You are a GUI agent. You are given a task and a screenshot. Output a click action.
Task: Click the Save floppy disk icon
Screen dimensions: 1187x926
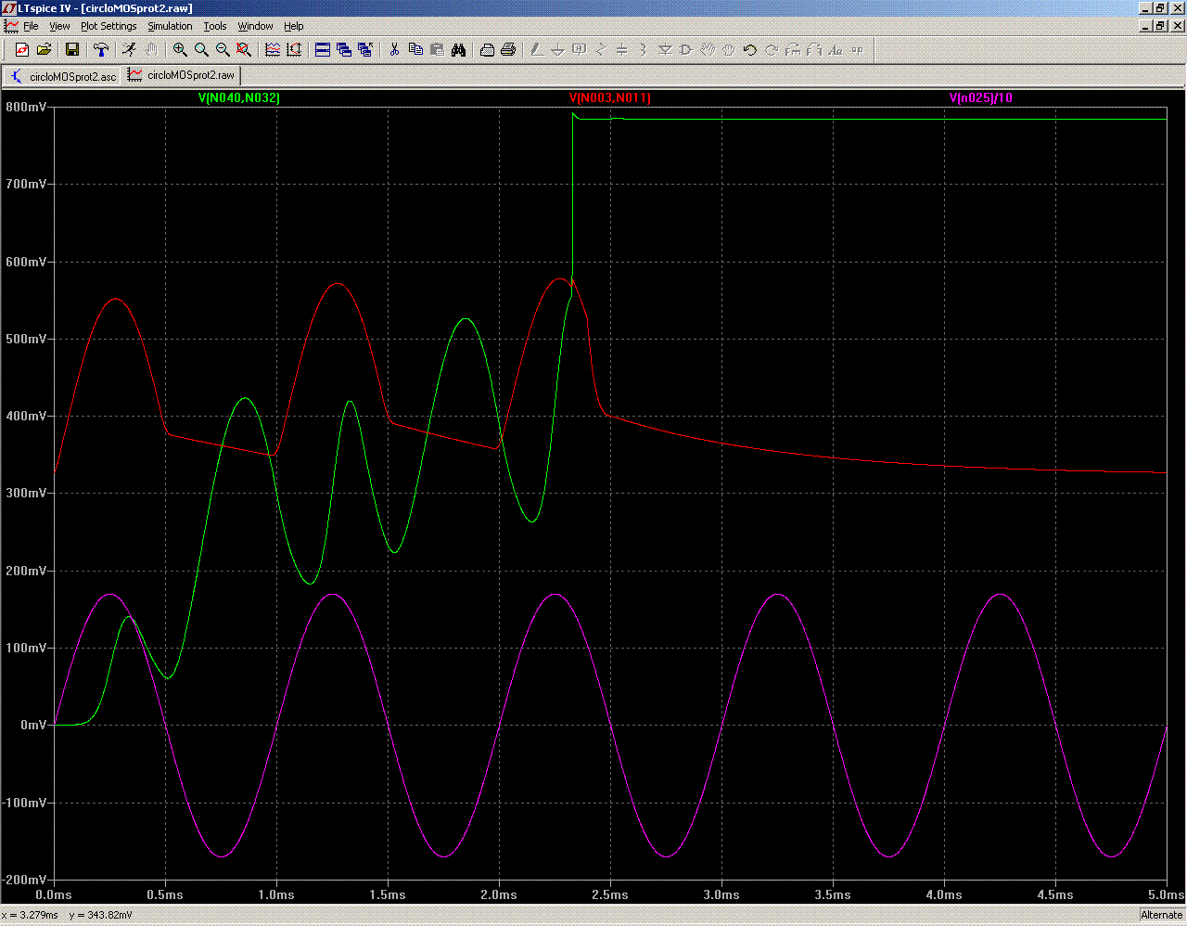pos(71,50)
